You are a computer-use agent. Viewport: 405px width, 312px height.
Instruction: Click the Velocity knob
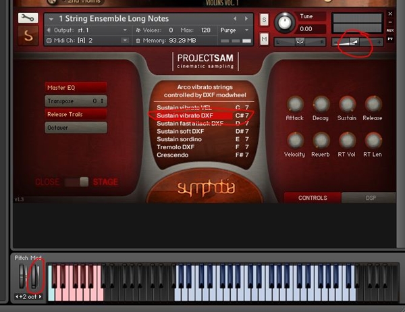(295, 140)
